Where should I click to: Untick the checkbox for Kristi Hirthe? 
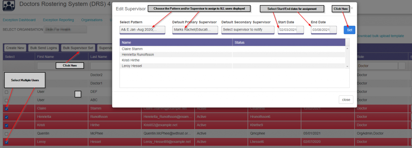point(6,125)
